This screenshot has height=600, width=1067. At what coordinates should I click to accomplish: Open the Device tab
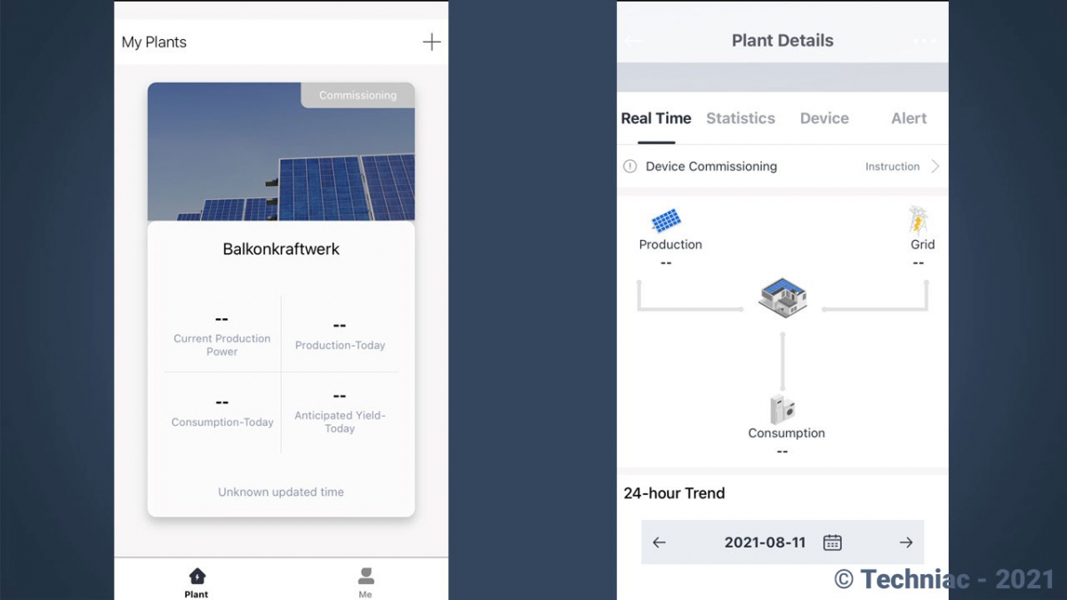tap(823, 118)
